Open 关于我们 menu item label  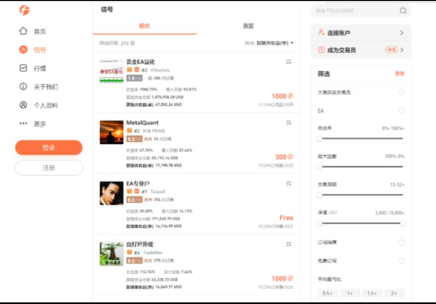point(46,87)
